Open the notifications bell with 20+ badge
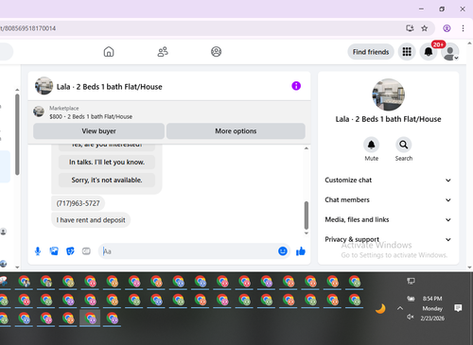Image resolution: width=473 pixels, height=345 pixels. click(429, 52)
